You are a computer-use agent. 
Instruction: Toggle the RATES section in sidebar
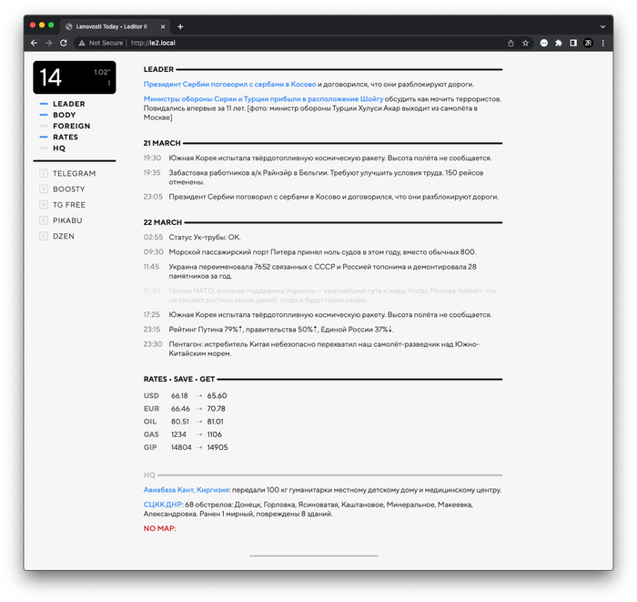tap(58, 137)
